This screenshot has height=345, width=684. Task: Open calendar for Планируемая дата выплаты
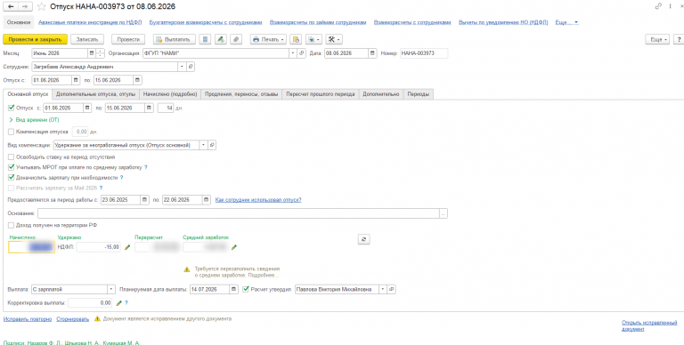[235, 289]
